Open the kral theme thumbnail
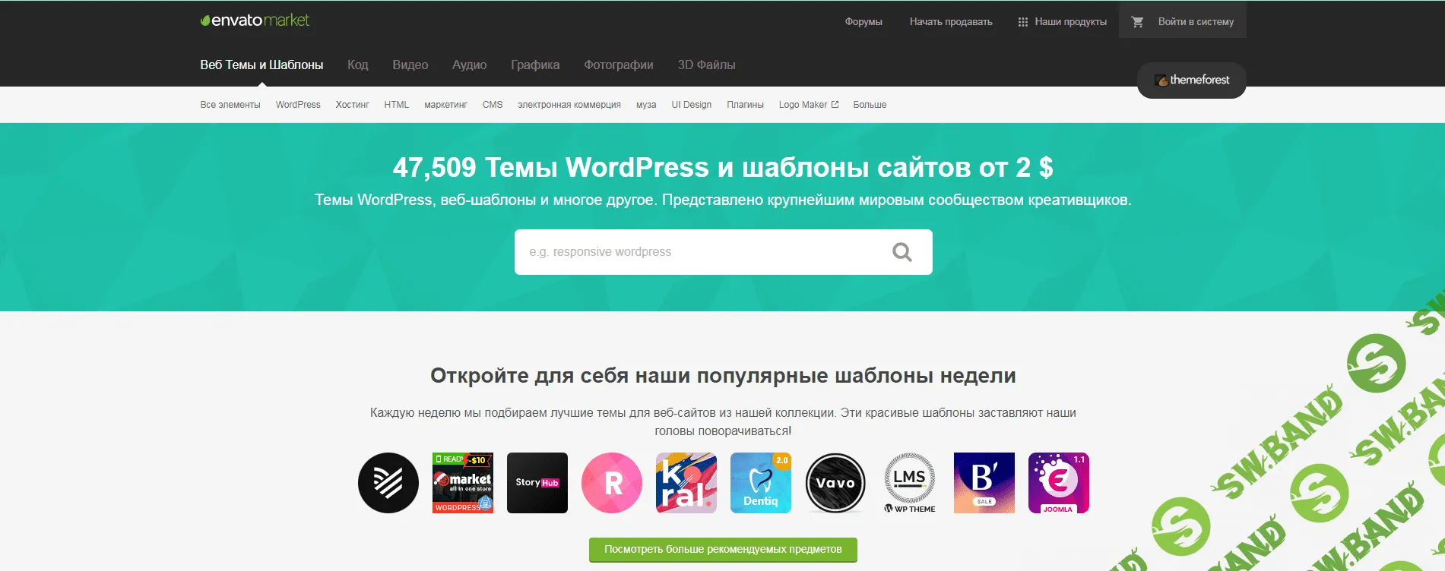 pyautogui.click(x=686, y=483)
